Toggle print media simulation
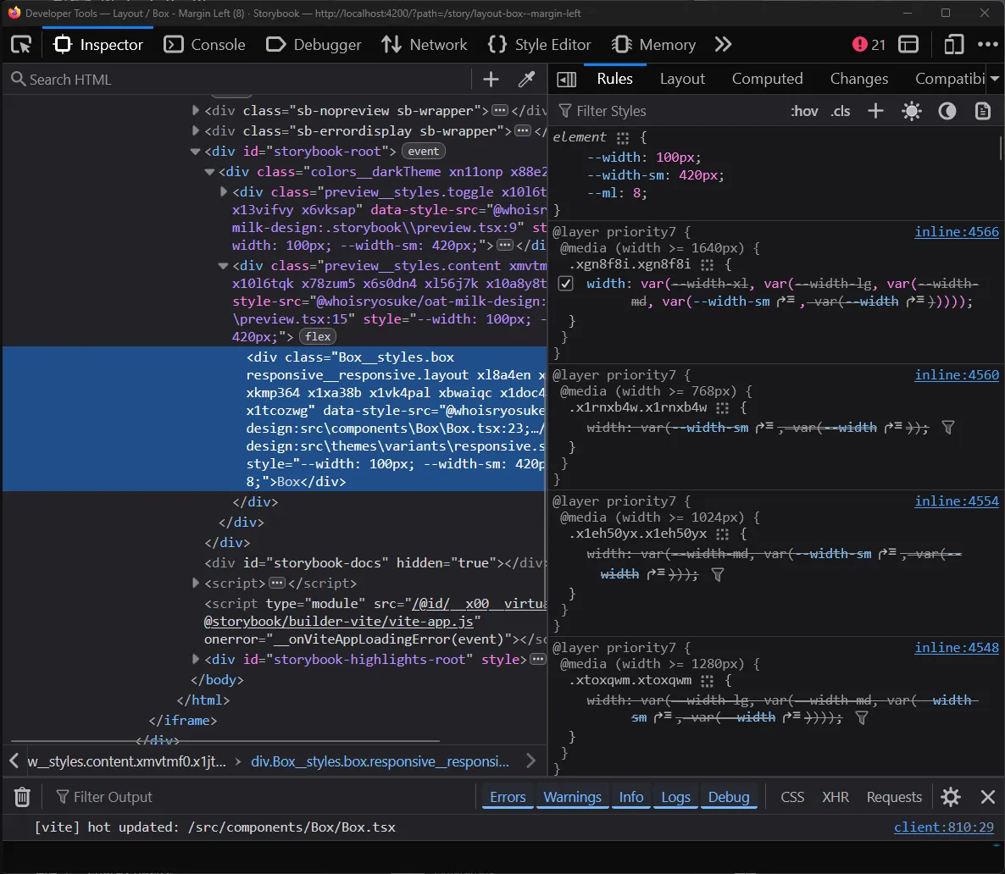This screenshot has height=874, width=1005. [981, 110]
